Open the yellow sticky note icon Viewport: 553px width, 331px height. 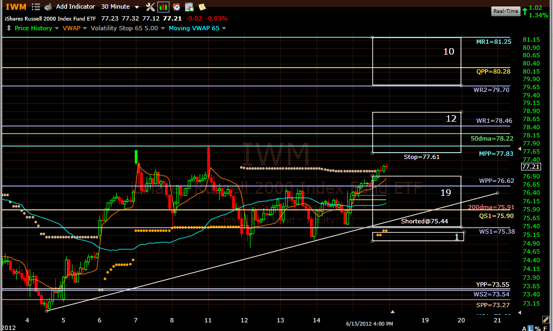click(202, 6)
